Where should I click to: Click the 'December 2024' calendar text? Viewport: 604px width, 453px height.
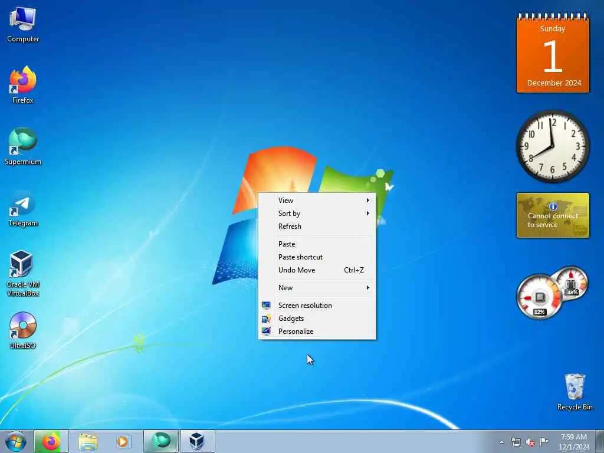(554, 83)
